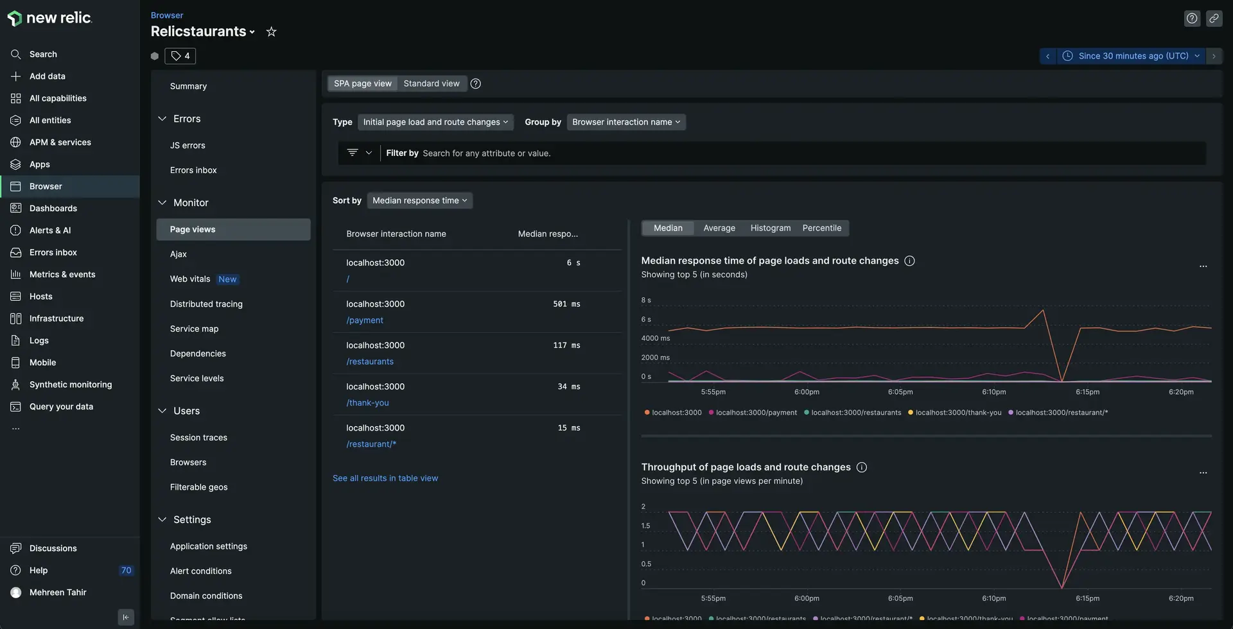Click the New Relic logo
Image resolution: width=1233 pixels, height=629 pixels.
click(49, 18)
